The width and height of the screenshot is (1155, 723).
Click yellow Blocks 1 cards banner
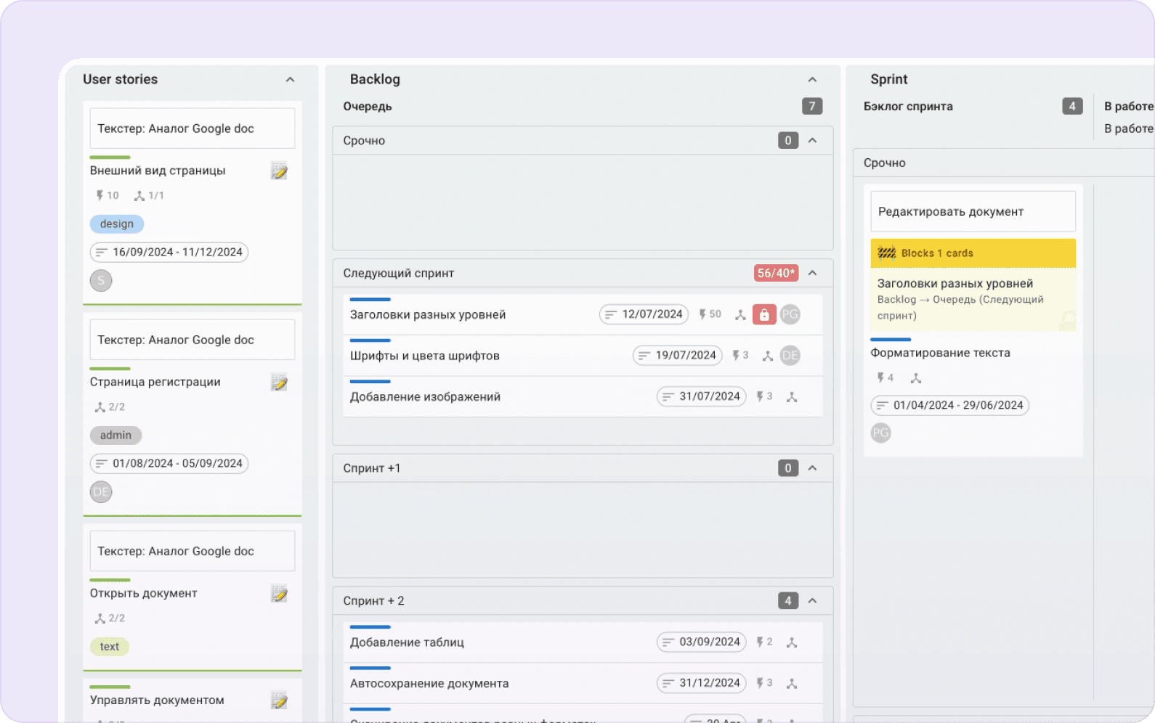(972, 253)
